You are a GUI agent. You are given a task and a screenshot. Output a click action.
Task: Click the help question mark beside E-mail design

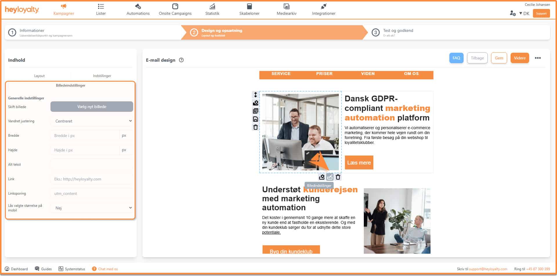[181, 60]
